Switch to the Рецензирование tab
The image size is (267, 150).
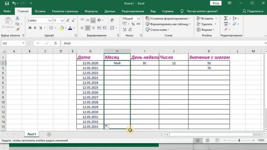click(x=133, y=11)
